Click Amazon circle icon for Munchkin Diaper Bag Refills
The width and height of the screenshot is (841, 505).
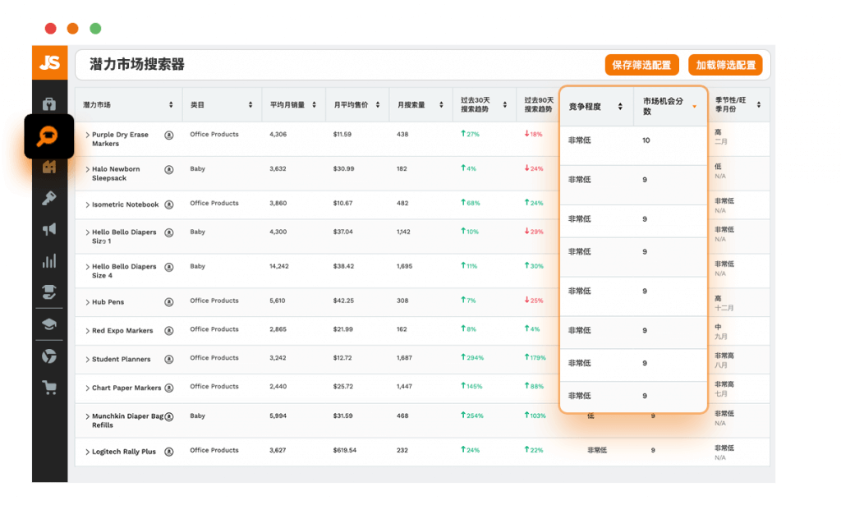(169, 416)
